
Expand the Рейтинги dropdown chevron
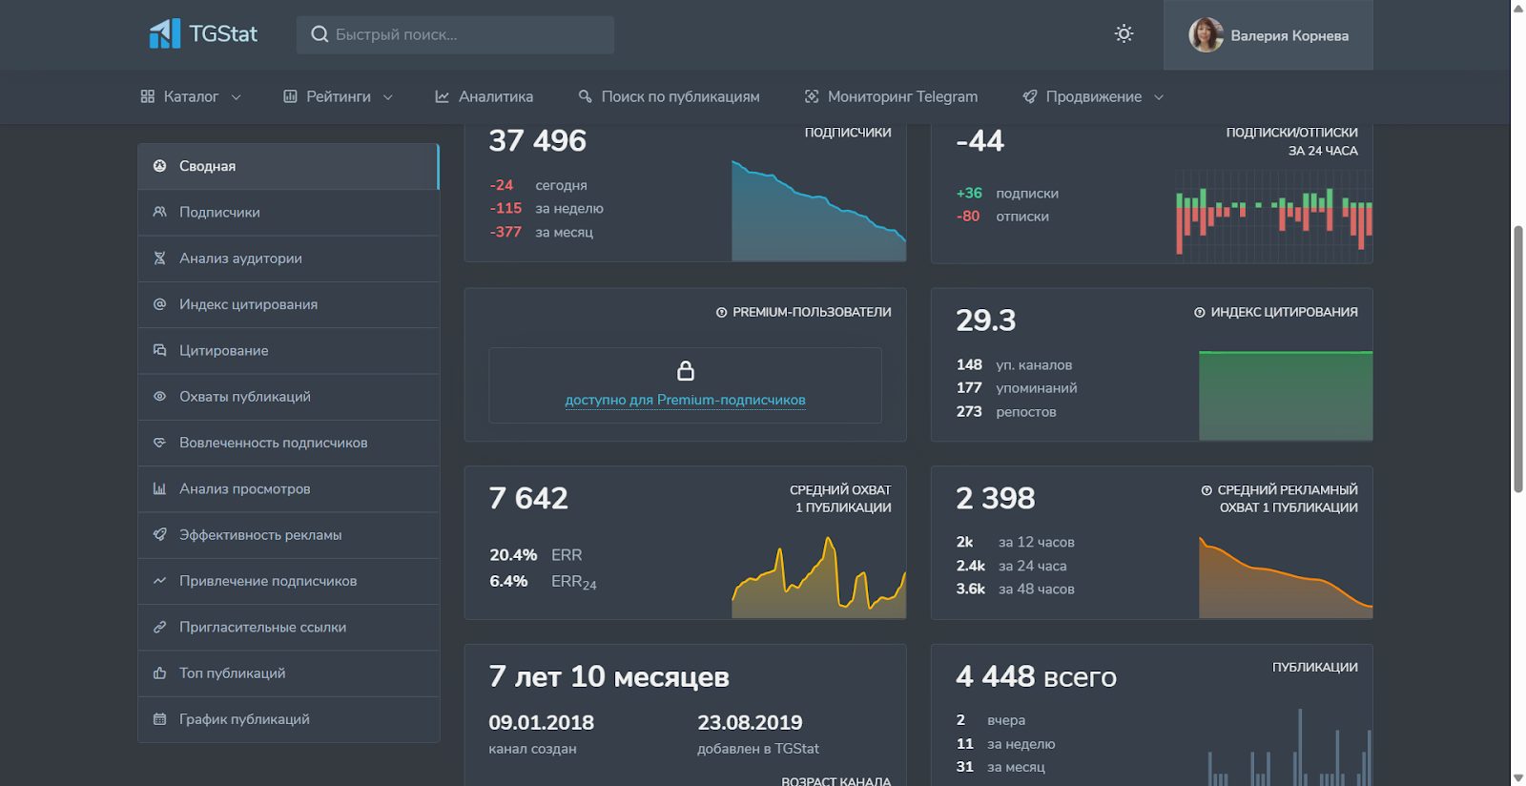coord(388,97)
